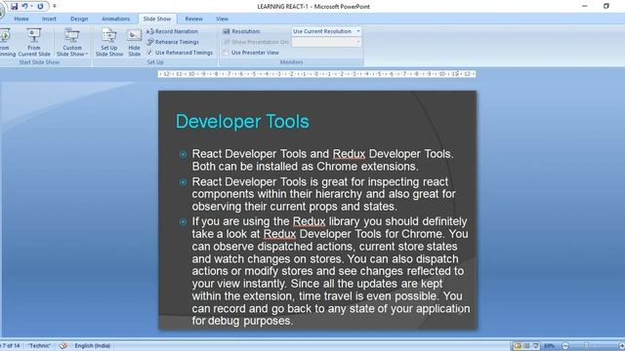Switch to the Review tab
625x351 pixels.
point(193,19)
